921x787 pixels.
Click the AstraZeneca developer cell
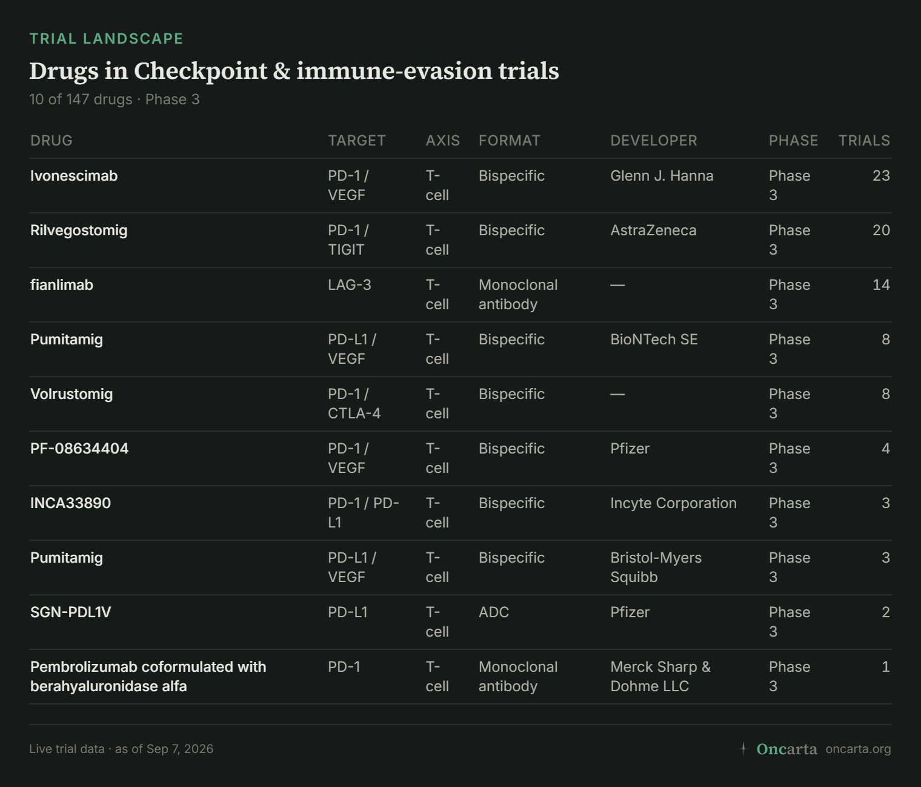coord(653,230)
